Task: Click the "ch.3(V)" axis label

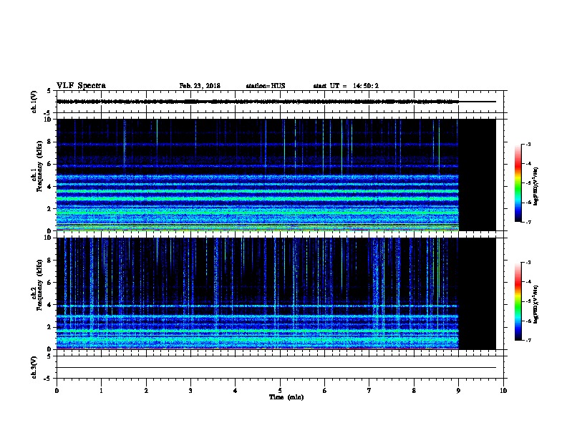Action: click(x=34, y=367)
